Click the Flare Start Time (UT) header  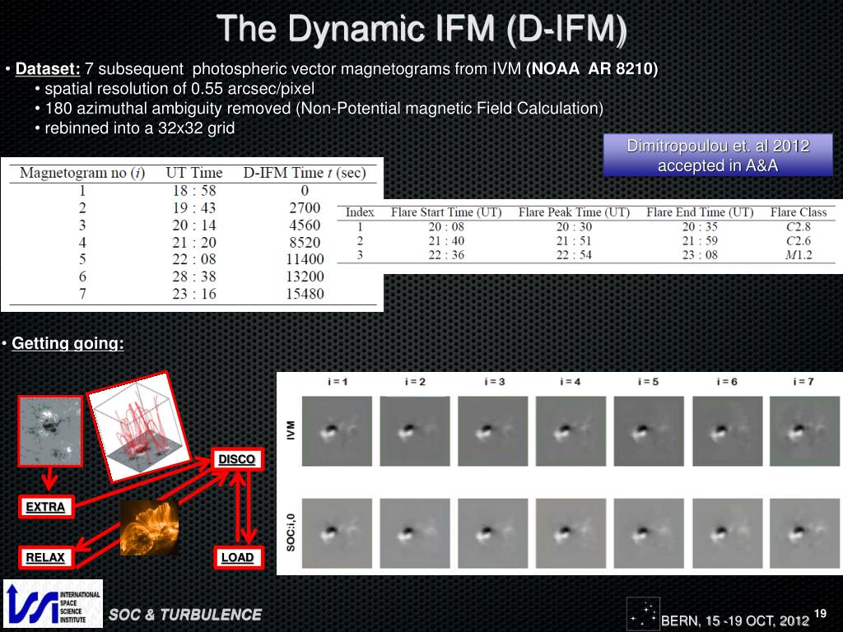(446, 212)
